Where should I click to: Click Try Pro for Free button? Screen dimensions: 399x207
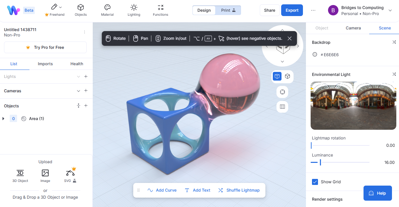point(45,47)
